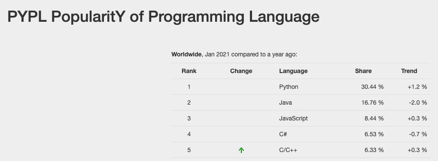Screen dimensions: 438x161
Task: Click rank number 3 for JavaScript
Action: [189, 119]
